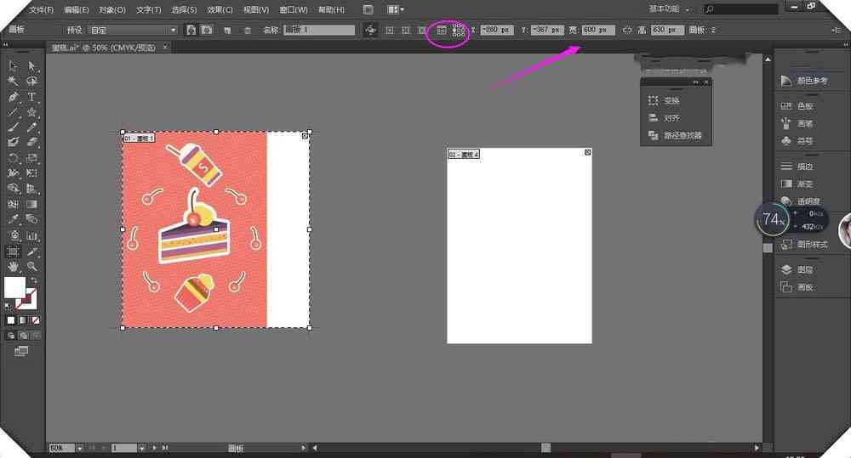Click the X position field
851x458 pixels.
[498, 30]
